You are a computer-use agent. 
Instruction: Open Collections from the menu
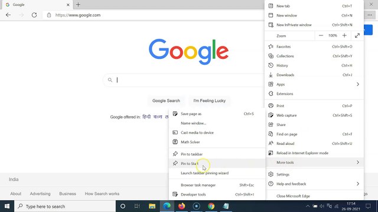(x=314, y=56)
